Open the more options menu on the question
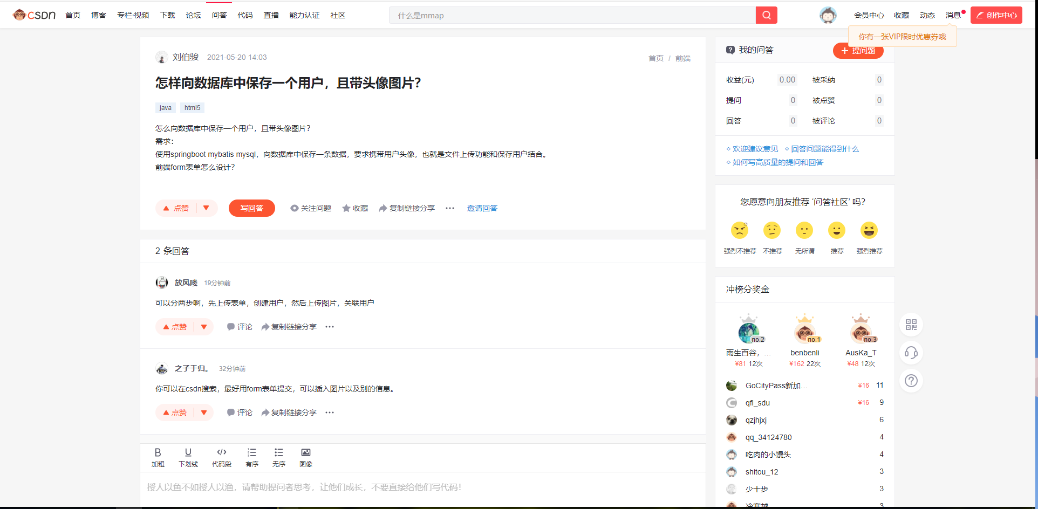The width and height of the screenshot is (1038, 509). pos(449,208)
